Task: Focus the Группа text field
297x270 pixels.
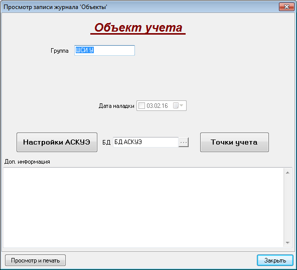Action: click(104, 50)
